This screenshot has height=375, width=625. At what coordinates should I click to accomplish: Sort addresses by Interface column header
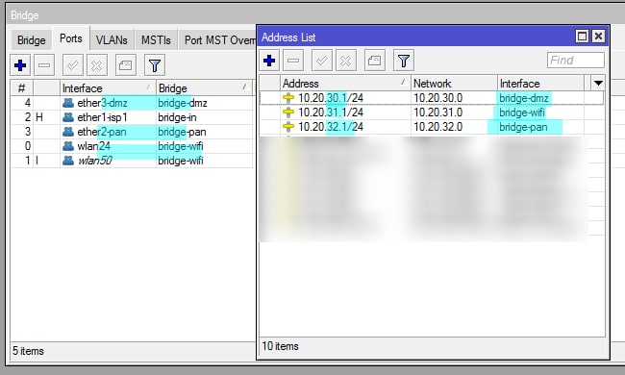click(x=540, y=84)
